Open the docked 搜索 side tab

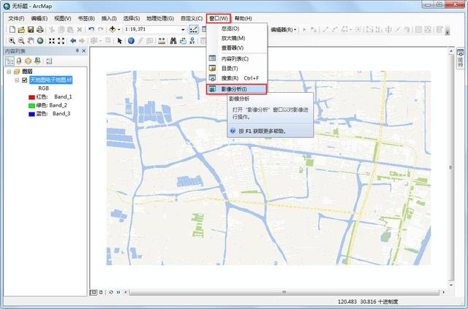point(461,59)
